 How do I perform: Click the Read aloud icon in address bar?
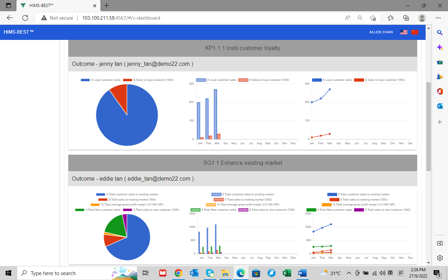tap(348, 18)
